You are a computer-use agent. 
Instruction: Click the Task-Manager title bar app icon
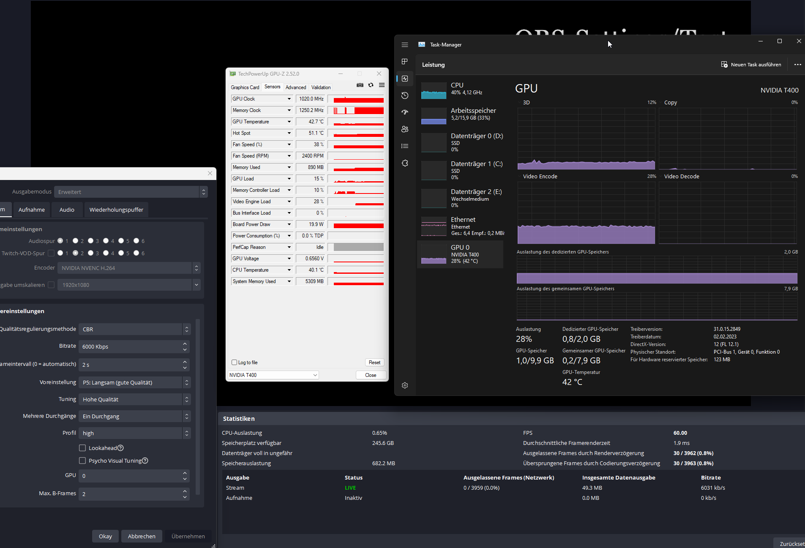pyautogui.click(x=422, y=44)
